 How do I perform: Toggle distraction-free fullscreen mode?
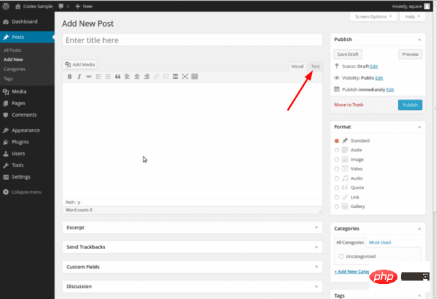[x=185, y=76]
